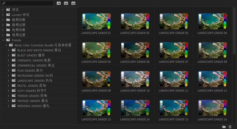Create a new custom bin
Screen dimensions: 237x129
coord(224,127)
